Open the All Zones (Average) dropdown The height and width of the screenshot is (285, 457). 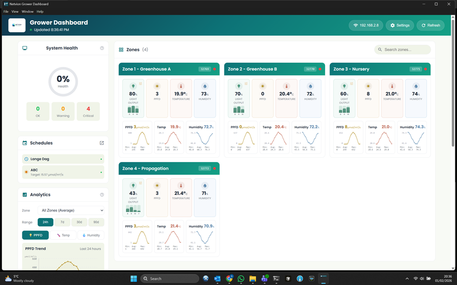click(71, 210)
